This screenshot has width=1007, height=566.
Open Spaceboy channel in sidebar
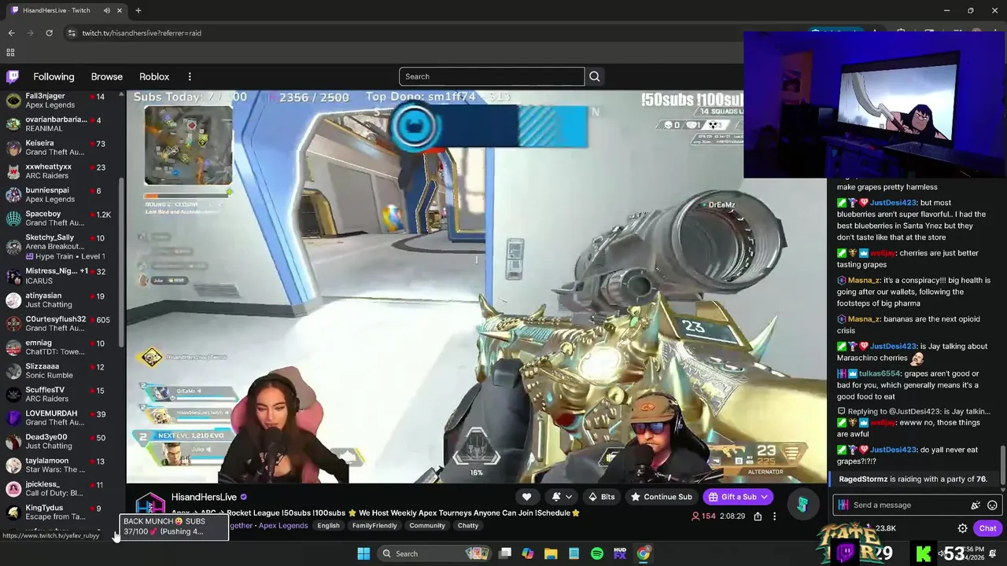click(61, 219)
